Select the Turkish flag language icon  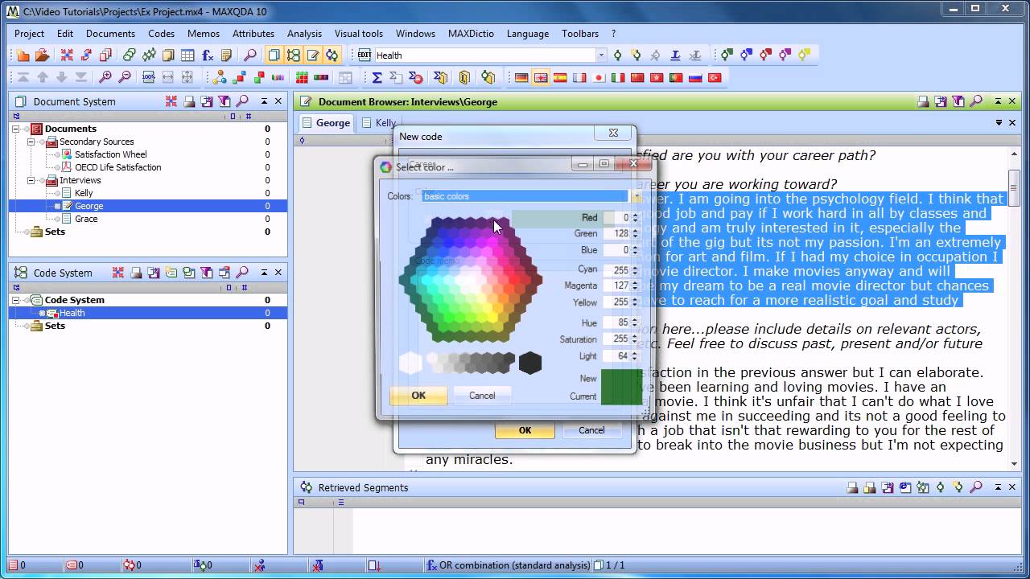(714, 78)
